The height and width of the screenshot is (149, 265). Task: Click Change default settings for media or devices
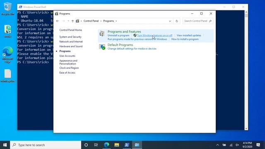click(x=132, y=49)
